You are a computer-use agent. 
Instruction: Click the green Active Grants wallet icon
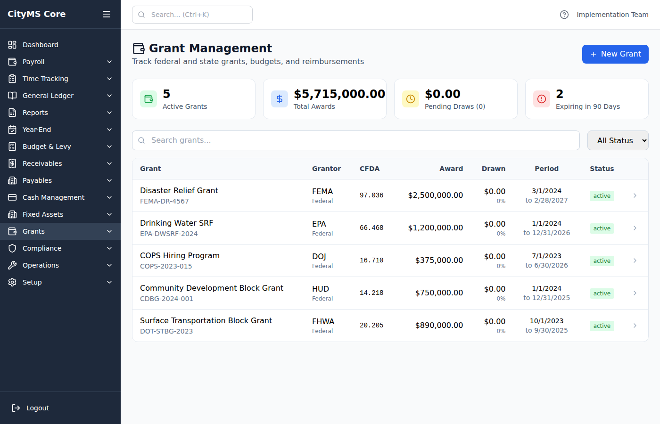(x=148, y=99)
